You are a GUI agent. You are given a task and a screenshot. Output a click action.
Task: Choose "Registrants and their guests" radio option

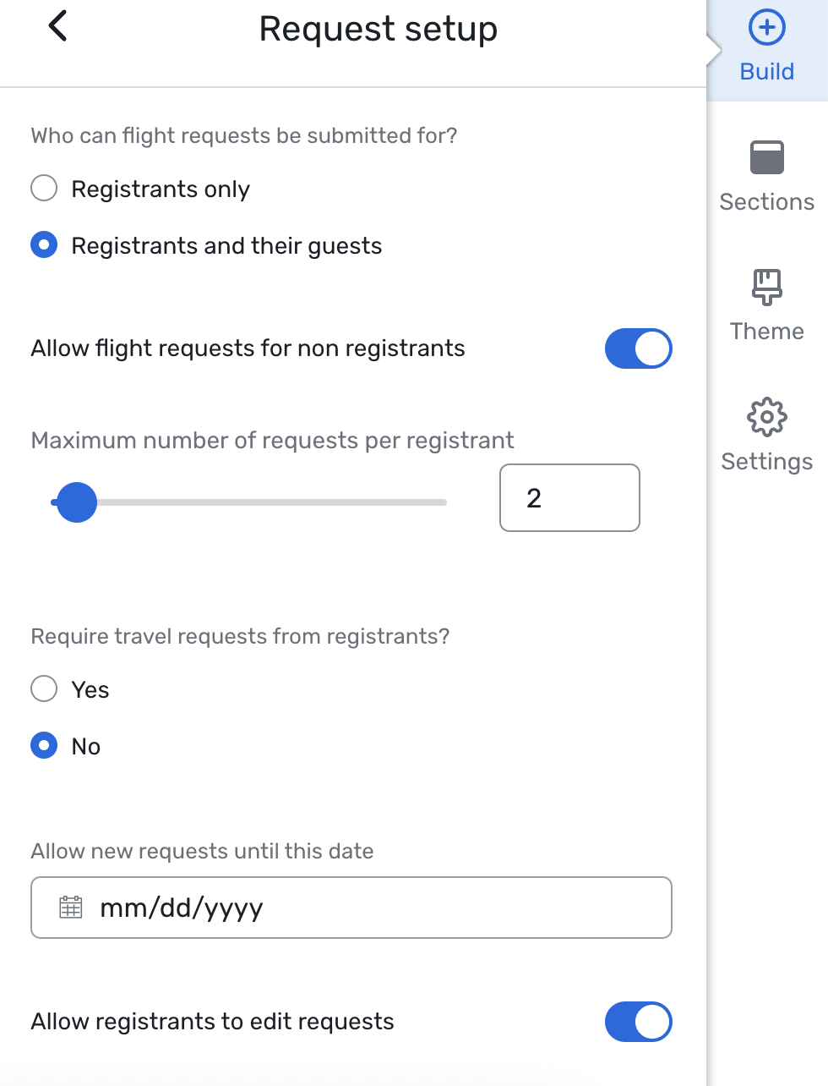click(x=44, y=245)
